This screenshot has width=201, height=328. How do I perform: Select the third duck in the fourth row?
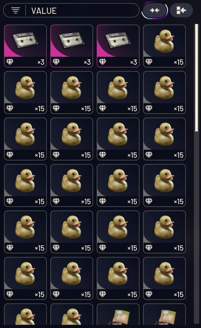[118, 185]
